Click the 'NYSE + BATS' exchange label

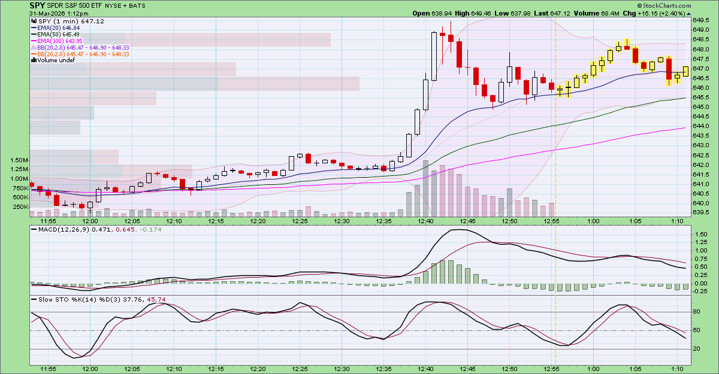(x=124, y=5)
